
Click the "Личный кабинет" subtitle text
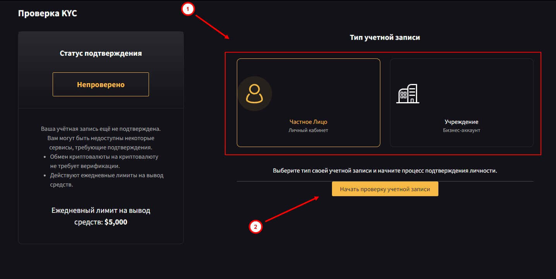point(308,130)
